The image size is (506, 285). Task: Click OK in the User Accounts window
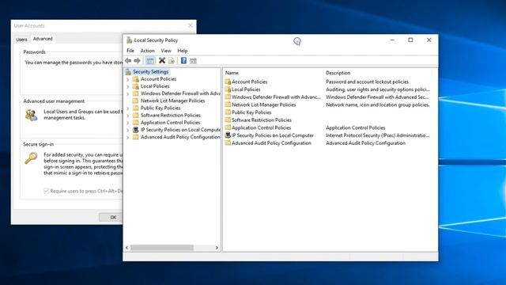[x=112, y=217]
